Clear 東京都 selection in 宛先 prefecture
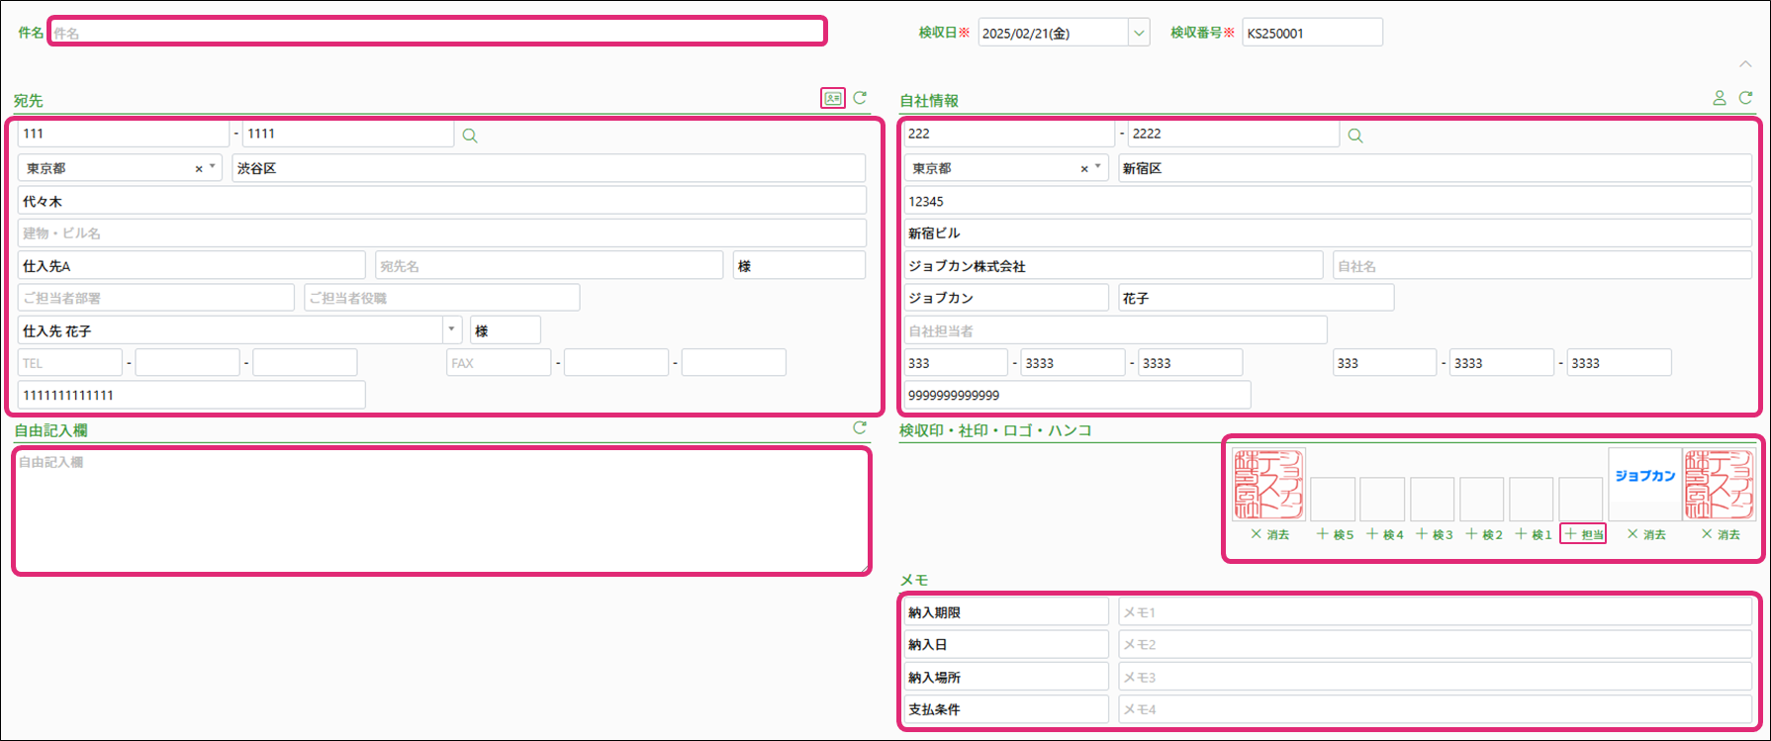The height and width of the screenshot is (741, 1771). 199,169
